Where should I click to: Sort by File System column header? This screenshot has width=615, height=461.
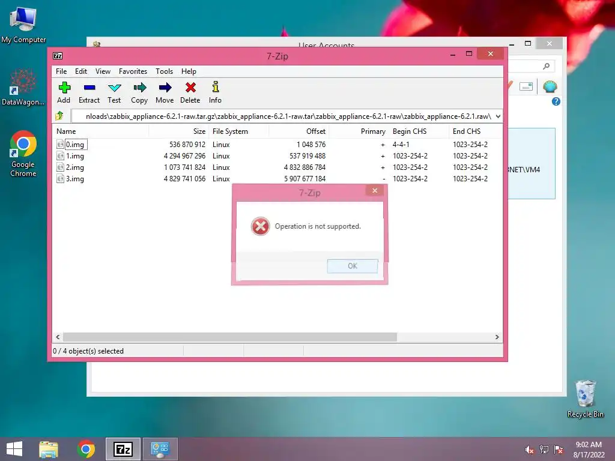coord(239,131)
